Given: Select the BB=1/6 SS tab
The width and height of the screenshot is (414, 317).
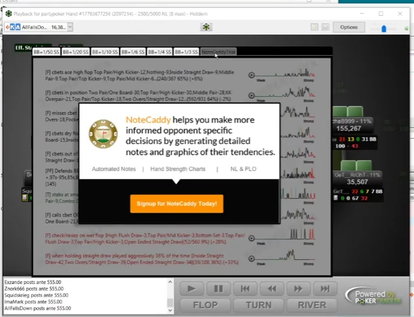Looking at the screenshot, I should tap(132, 52).
